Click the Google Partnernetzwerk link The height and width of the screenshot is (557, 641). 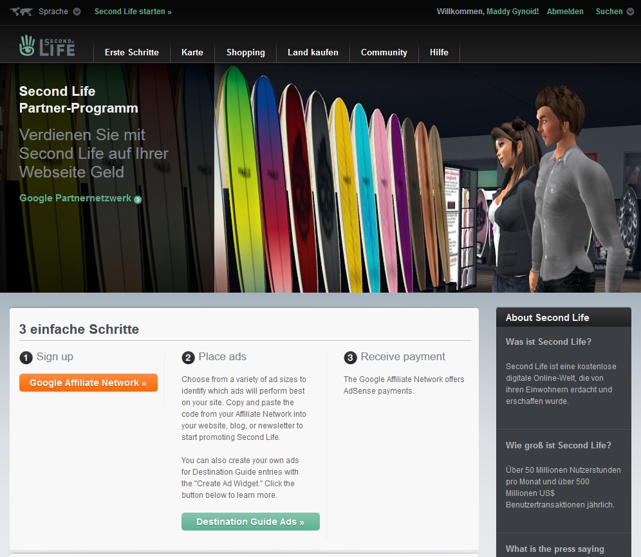tap(75, 198)
